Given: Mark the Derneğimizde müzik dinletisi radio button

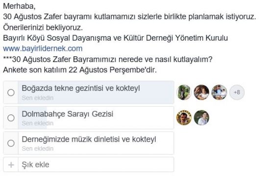Looking at the screenshot, I should 11,143.
